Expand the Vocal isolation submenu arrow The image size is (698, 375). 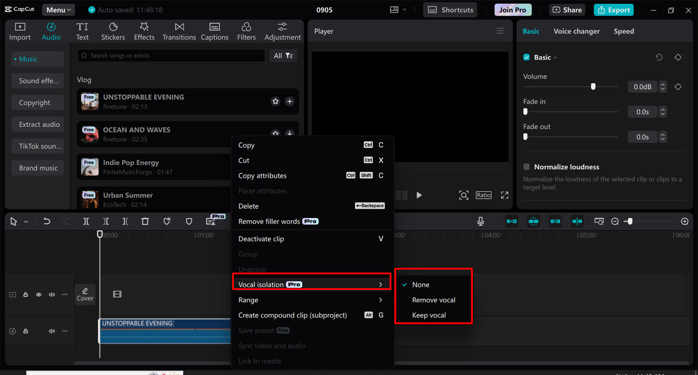[381, 285]
